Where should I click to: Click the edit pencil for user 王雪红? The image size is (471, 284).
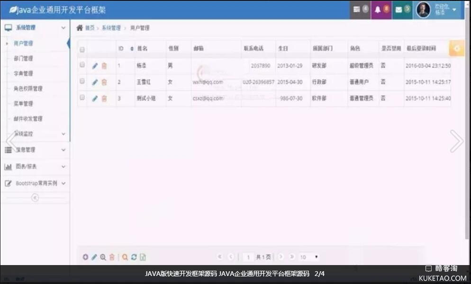(95, 82)
